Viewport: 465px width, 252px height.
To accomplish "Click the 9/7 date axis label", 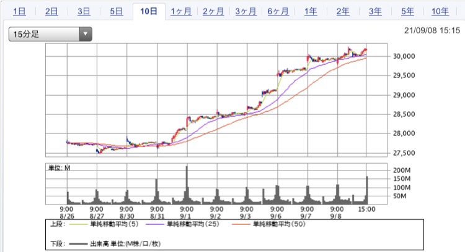I will [x=306, y=216].
